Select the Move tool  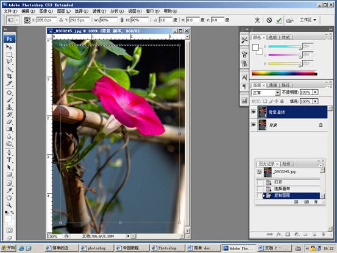click(9, 47)
